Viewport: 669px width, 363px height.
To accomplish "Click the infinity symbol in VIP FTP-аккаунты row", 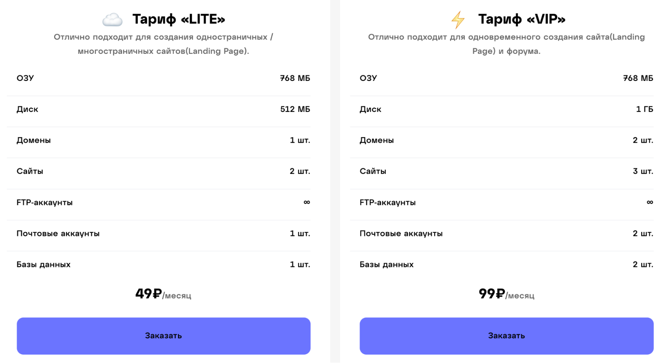I will [650, 202].
